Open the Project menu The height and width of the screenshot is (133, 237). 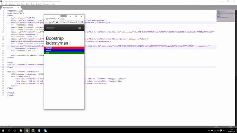(39, 4)
